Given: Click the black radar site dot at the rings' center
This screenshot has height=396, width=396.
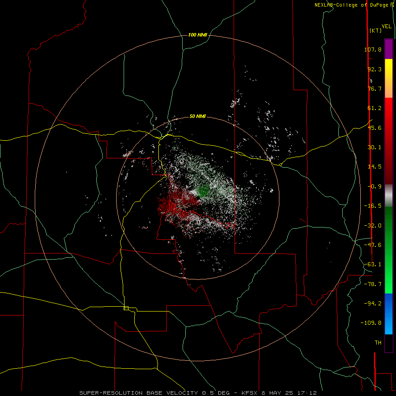Looking at the screenshot, I should click(198, 198).
